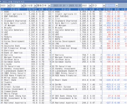Image resolution: width=127 pixels, height=104 pixels.
Task: Click the 주관사명 header in left table
Action: click(15, 9)
